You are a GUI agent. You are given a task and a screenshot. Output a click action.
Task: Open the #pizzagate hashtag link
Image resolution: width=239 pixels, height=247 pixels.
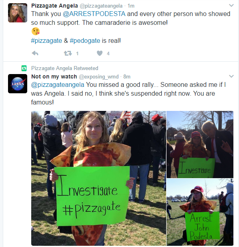46,41
